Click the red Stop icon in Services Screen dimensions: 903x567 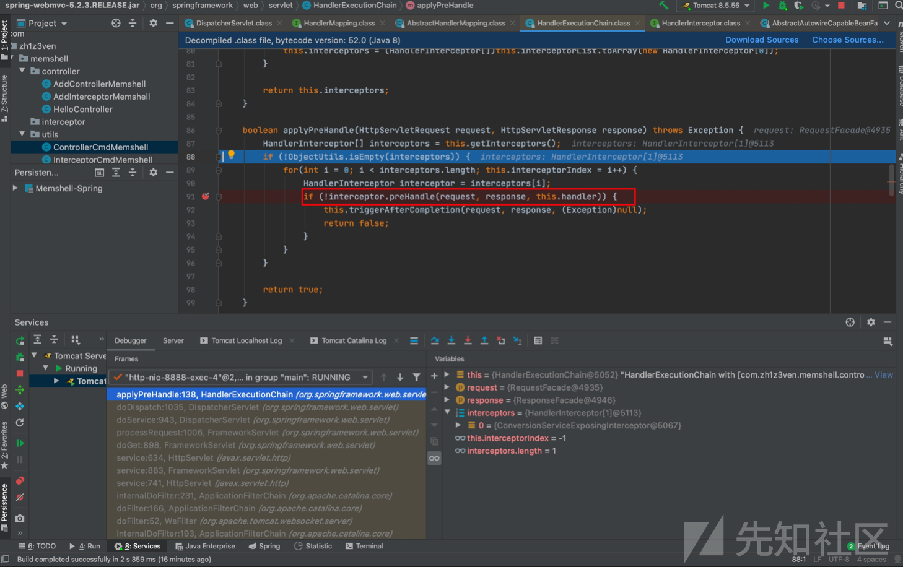(x=20, y=373)
